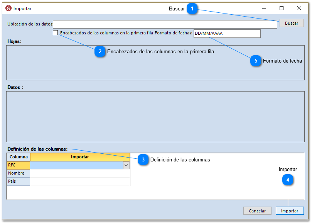Viewport: 312px width, 224px height.
Task: Click the Importar column header in grid
Action: (80, 157)
